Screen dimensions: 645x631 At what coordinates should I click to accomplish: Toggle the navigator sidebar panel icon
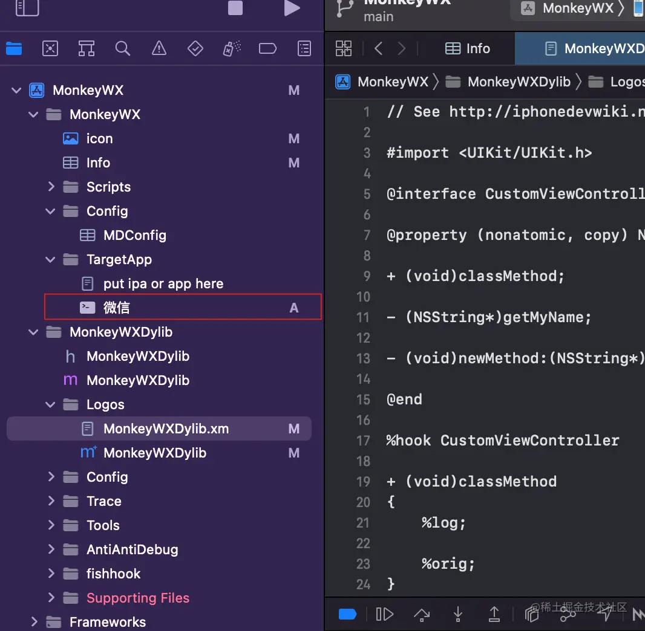pos(27,7)
